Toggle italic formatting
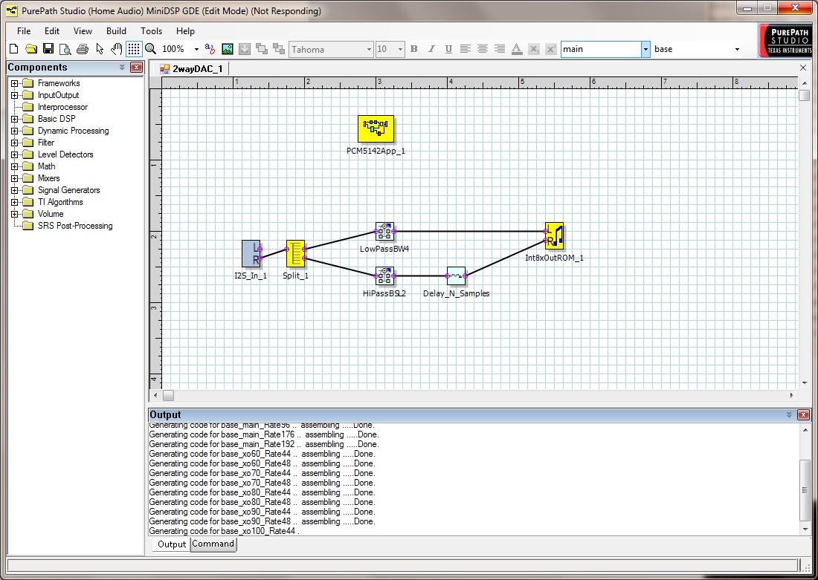 click(x=431, y=49)
